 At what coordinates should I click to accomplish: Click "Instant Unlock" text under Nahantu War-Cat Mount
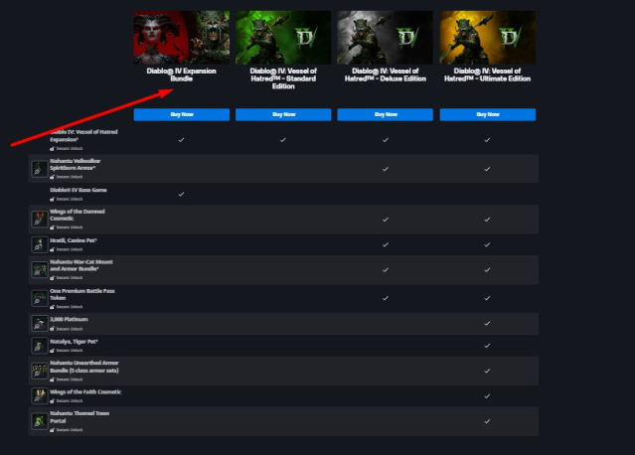point(70,278)
